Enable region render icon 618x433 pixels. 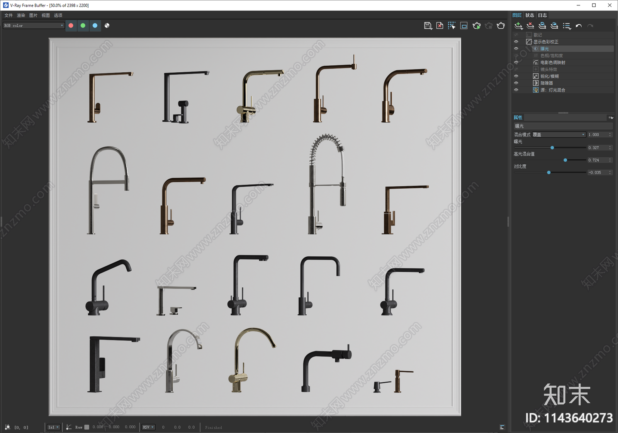click(x=464, y=26)
